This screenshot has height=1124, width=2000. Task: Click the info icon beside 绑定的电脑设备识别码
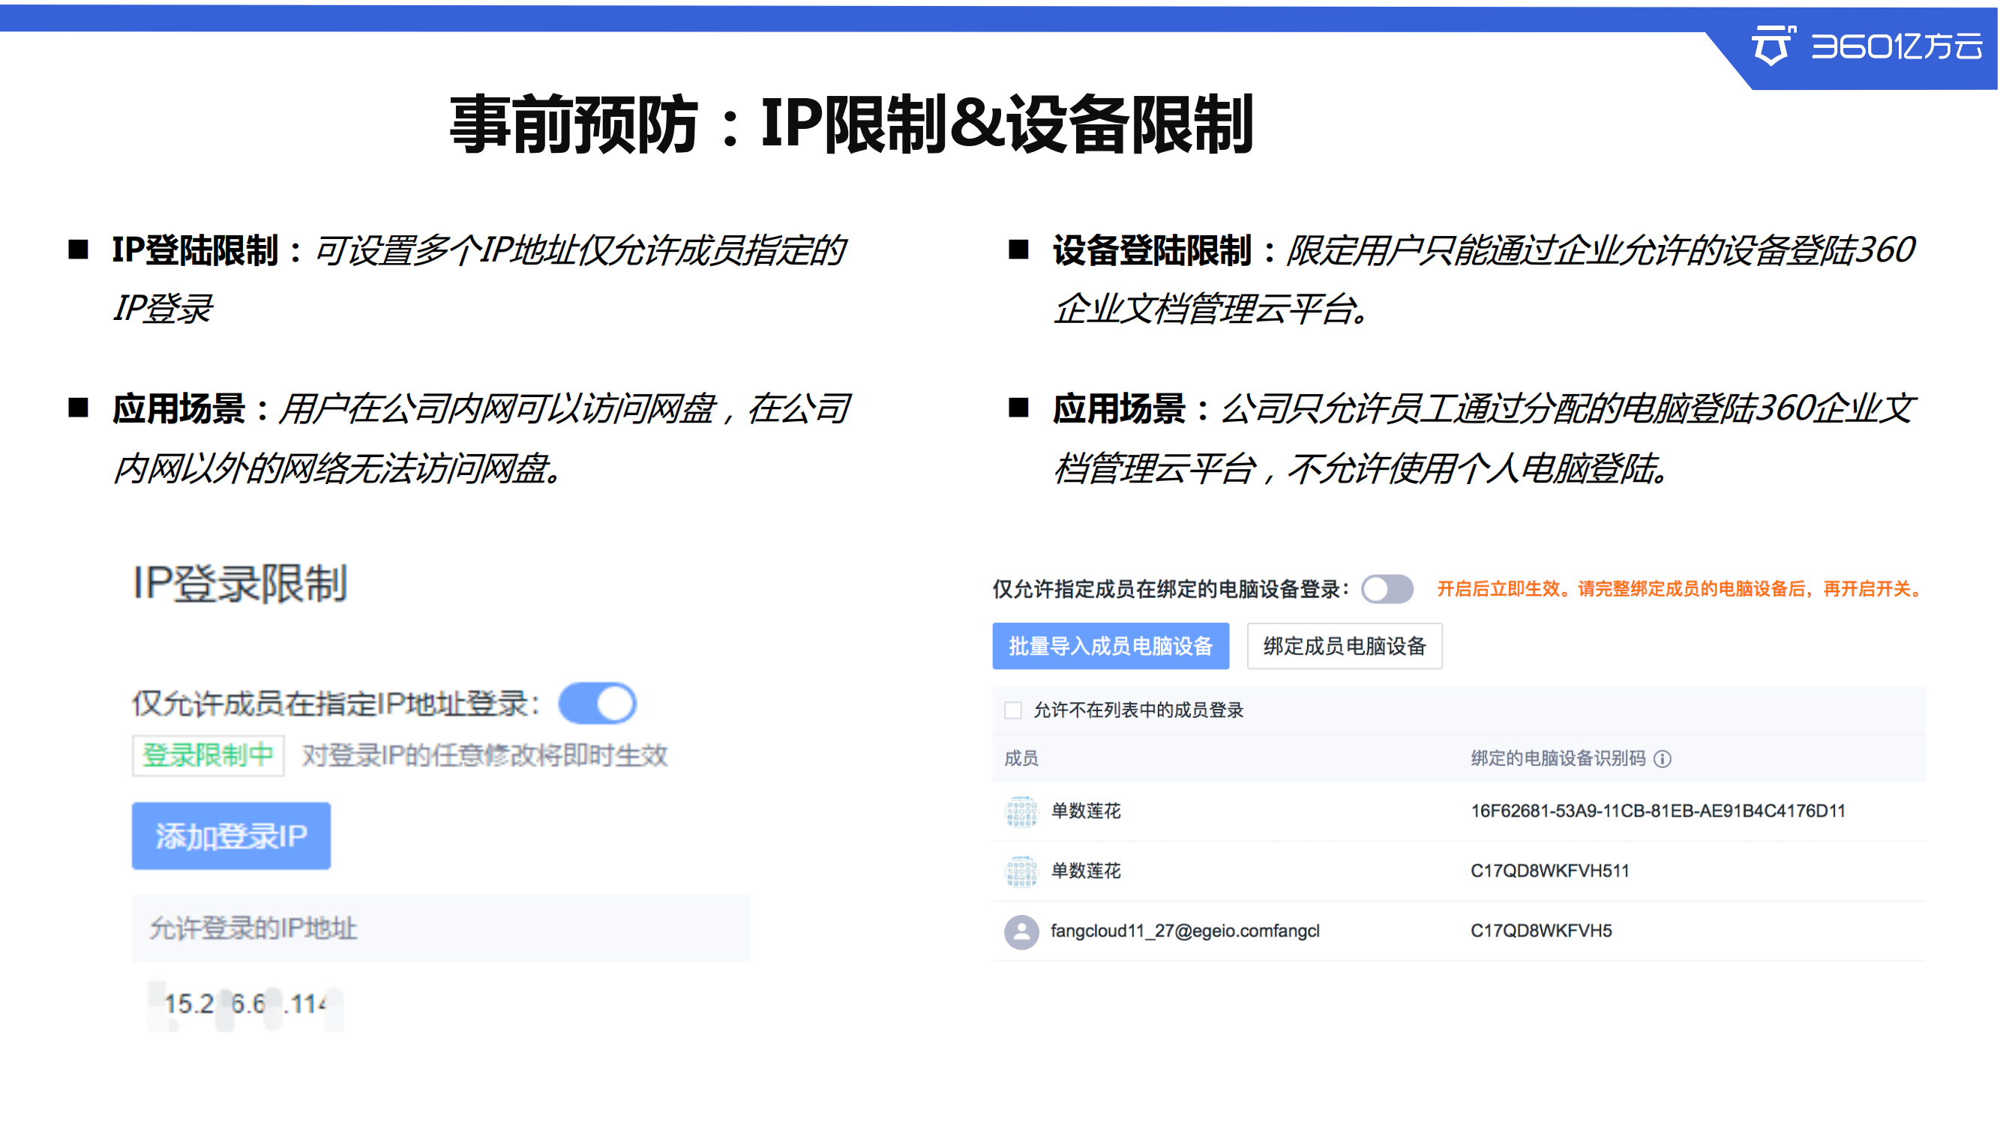pyautogui.click(x=1663, y=758)
